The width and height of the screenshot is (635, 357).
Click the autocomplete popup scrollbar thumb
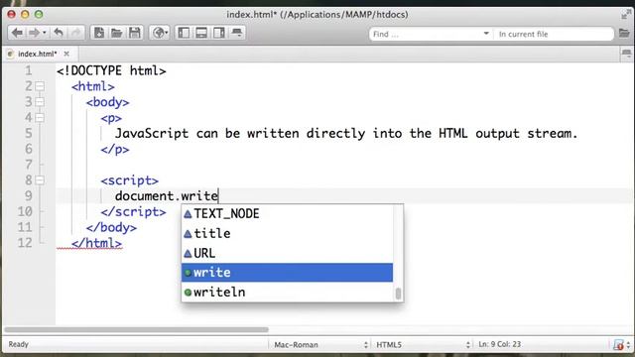pyautogui.click(x=398, y=294)
